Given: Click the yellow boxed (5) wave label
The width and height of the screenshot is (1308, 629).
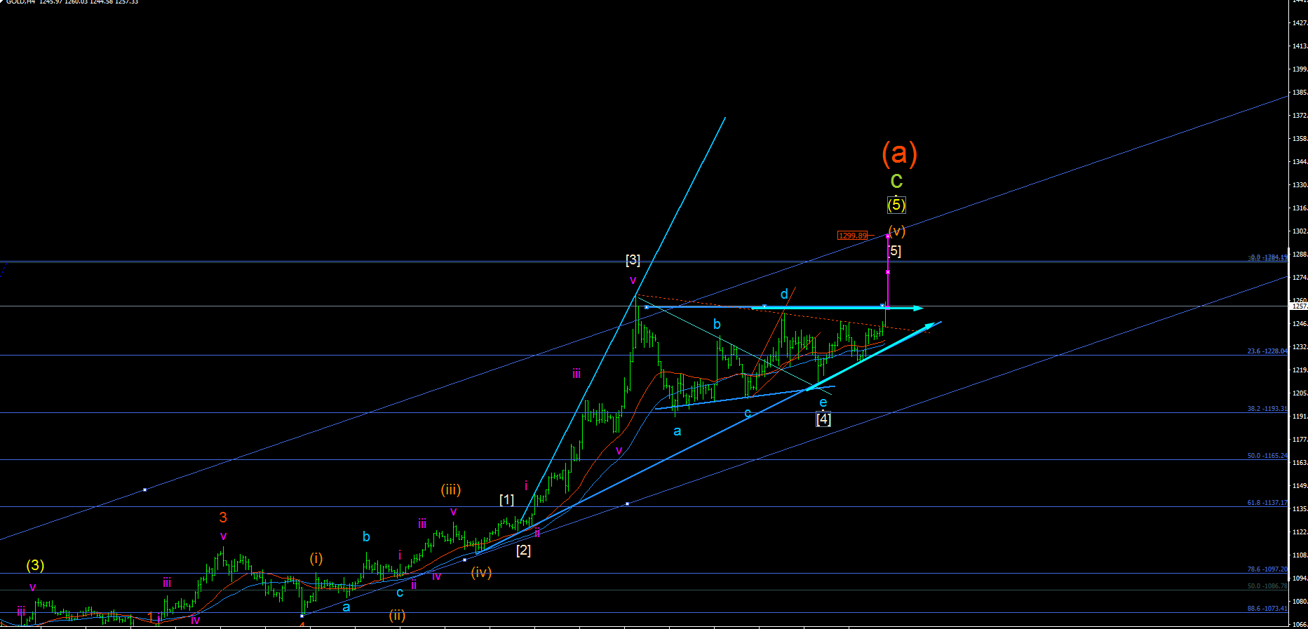Looking at the screenshot, I should point(896,205).
